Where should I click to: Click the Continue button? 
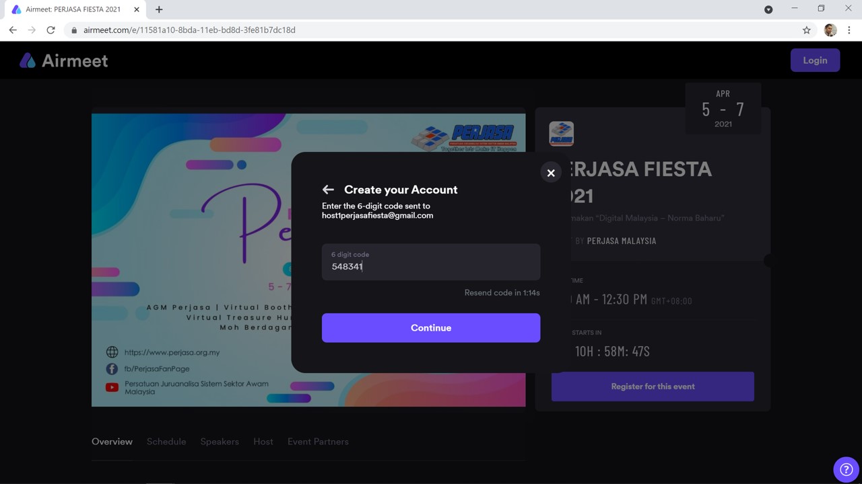(x=431, y=328)
